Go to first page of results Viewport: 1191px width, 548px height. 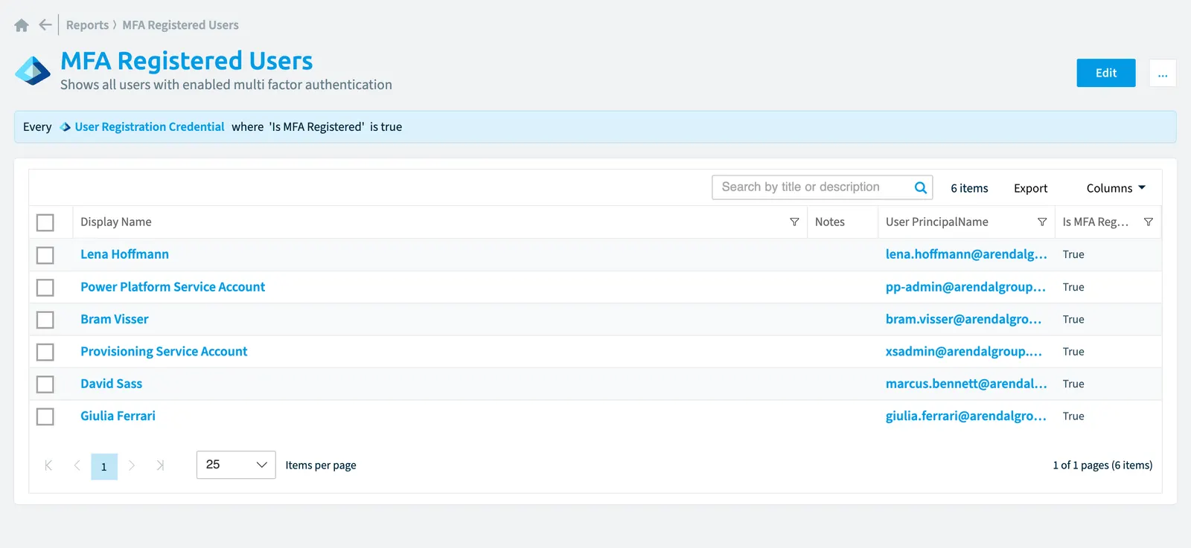48,465
